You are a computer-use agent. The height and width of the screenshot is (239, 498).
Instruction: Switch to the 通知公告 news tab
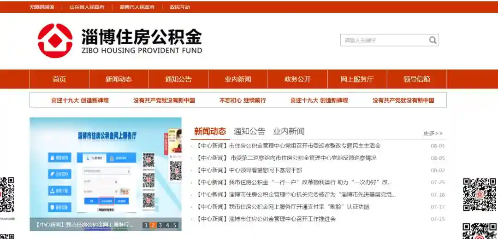(x=249, y=131)
